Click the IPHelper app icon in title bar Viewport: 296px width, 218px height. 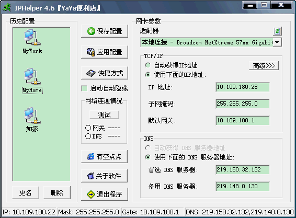(7, 7)
